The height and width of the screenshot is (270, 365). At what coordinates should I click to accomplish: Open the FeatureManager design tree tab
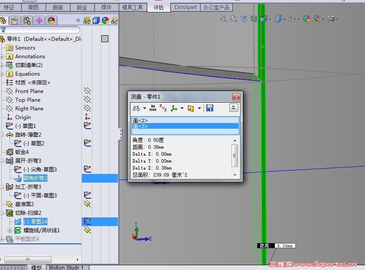click(x=3, y=20)
